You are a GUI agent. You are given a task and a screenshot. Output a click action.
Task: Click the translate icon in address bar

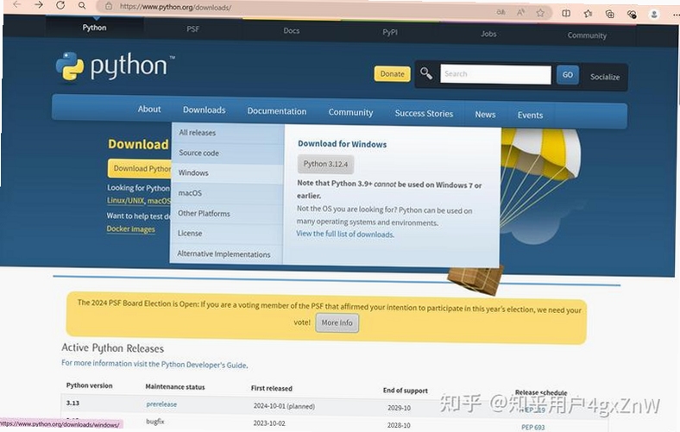tap(501, 12)
